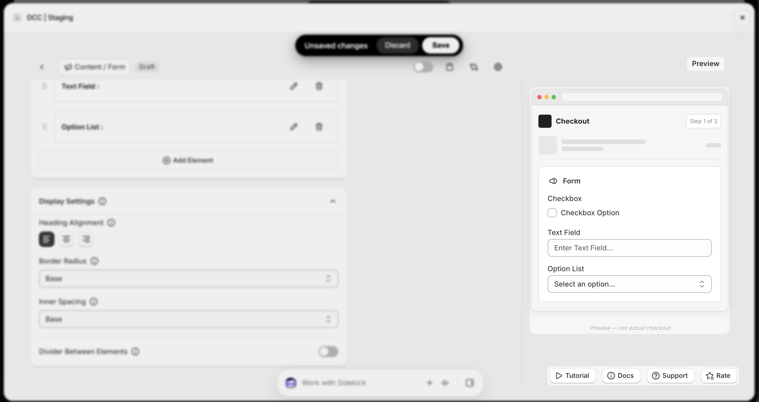Screen dimensions: 759x402
Task: Open the Docs link
Action: [x=621, y=375]
